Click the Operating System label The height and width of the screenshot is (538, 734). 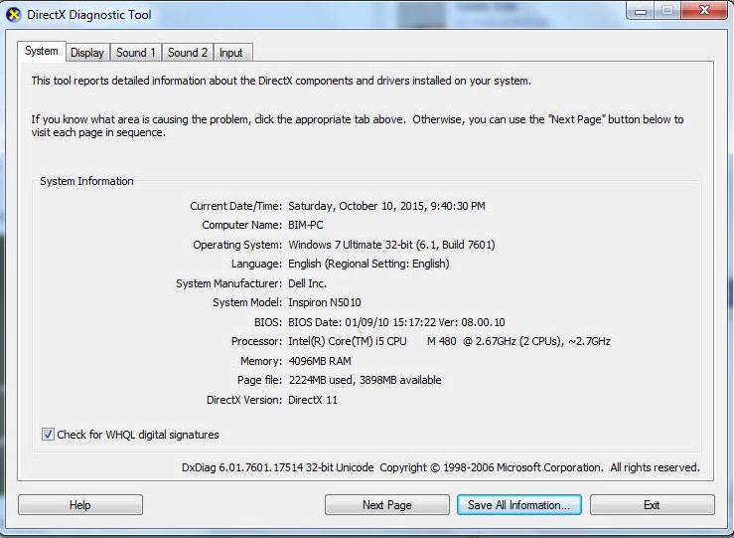(237, 245)
